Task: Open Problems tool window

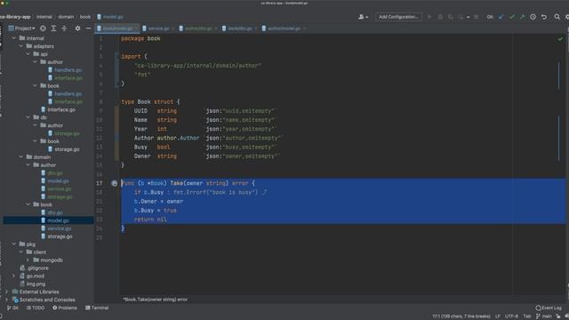Action: (x=65, y=308)
